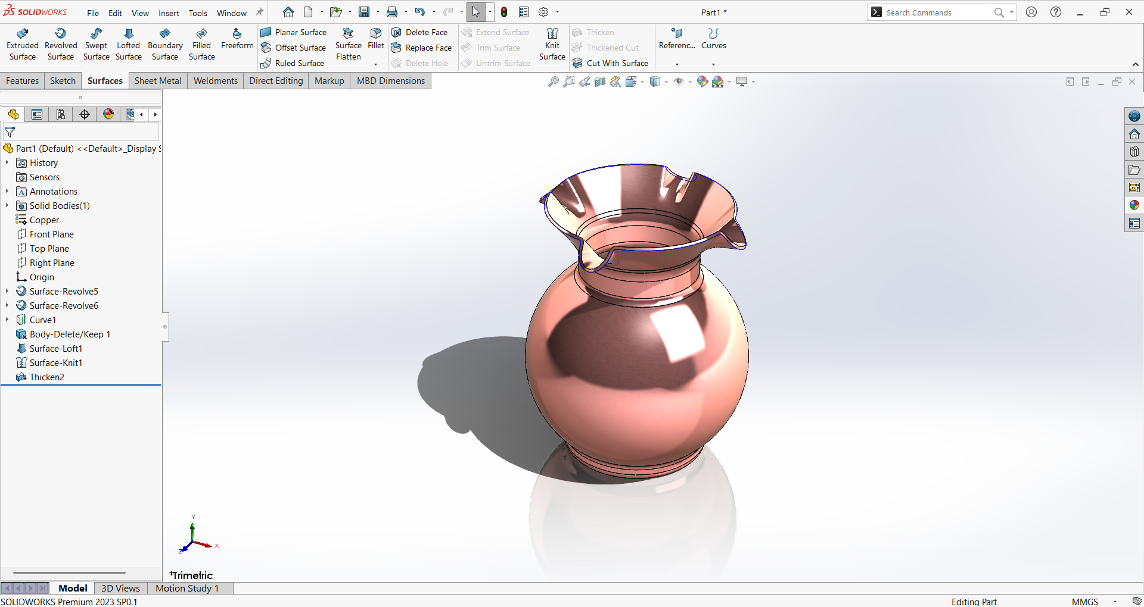1144x607 pixels.
Task: Open the Surface Flatten tool
Action: click(348, 45)
